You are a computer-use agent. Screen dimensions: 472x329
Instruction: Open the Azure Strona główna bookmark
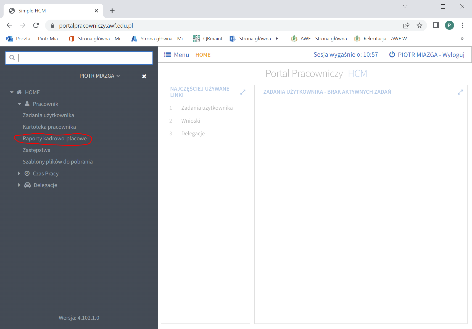tap(159, 39)
